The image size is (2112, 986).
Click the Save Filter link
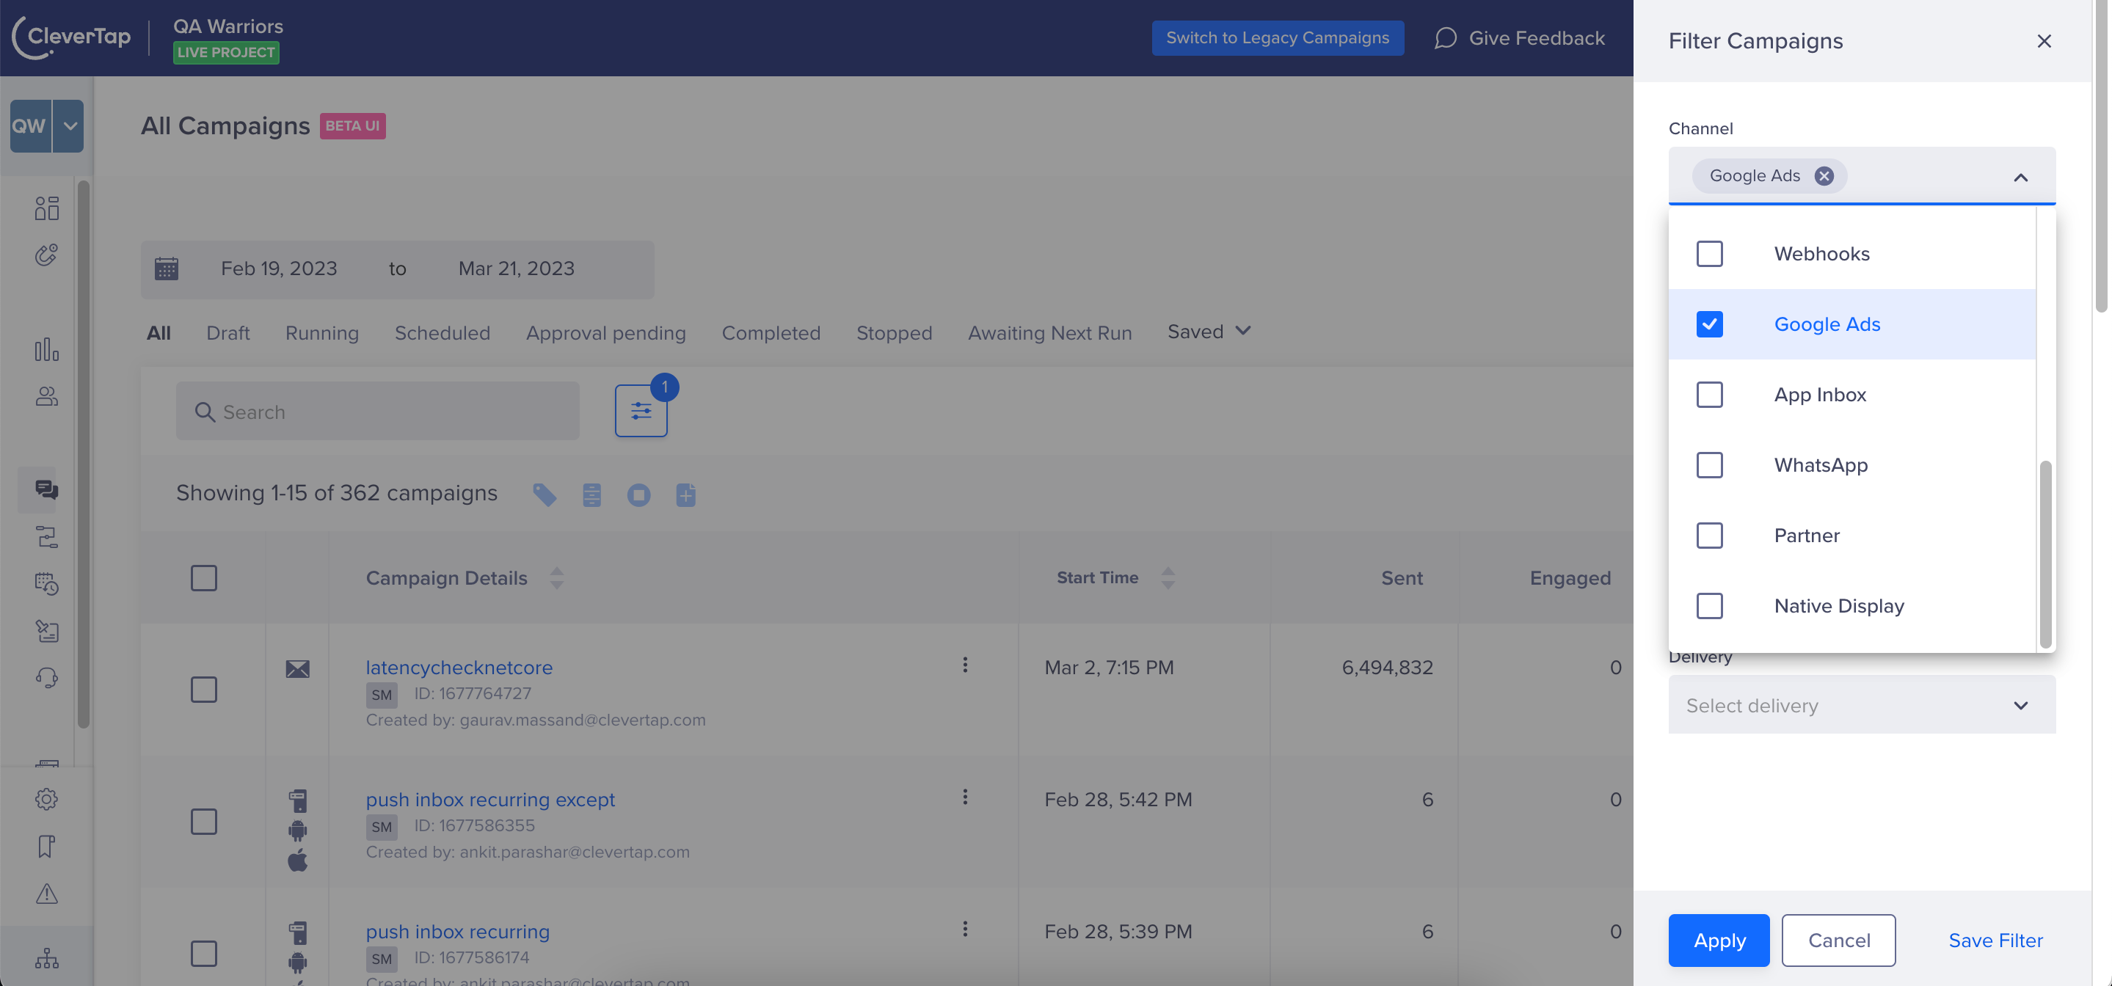point(1995,940)
